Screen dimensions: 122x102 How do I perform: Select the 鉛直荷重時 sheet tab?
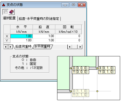click(23, 46)
